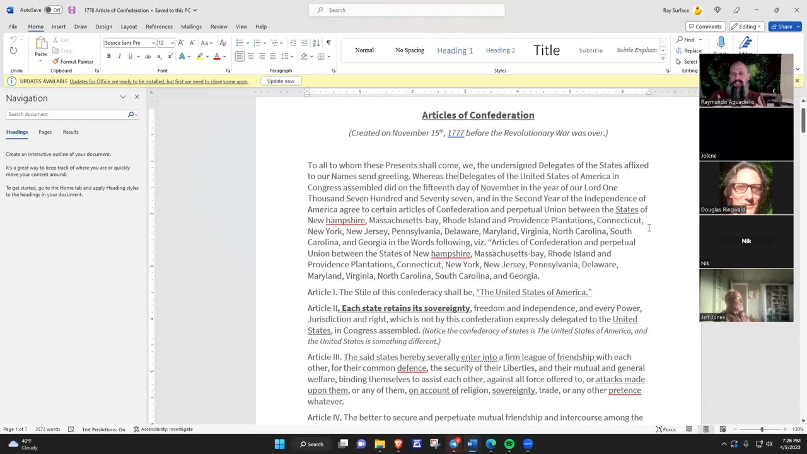The height and width of the screenshot is (454, 807).
Task: Open the Review tab
Action: (x=219, y=26)
